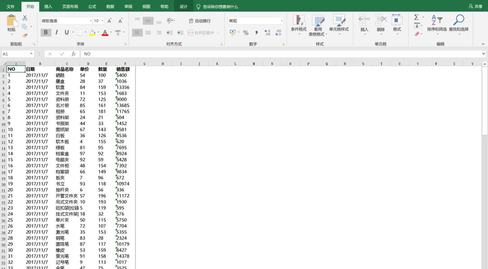The height and width of the screenshot is (269, 488).
Task: Click the insert function fx icon
Action: 74,54
